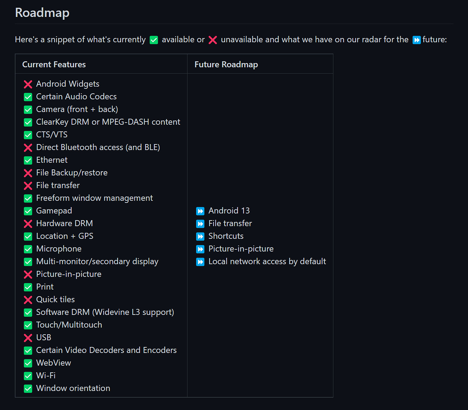Click the 'Software DRM (Widevine L3 support)' text
Screen dimensions: 468x410
click(105, 312)
